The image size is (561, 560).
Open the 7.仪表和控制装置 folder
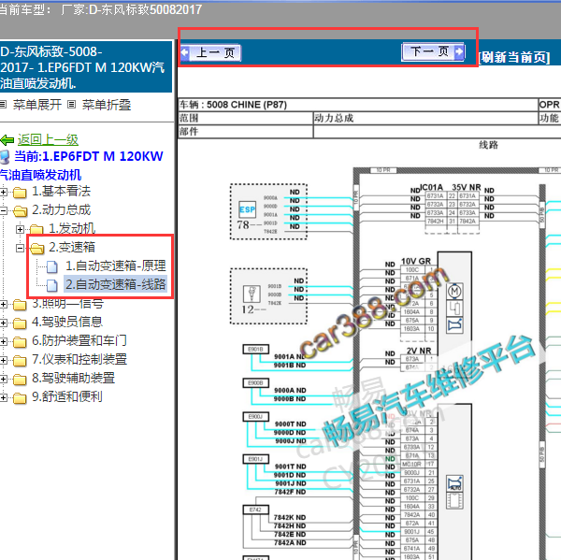[79, 359]
